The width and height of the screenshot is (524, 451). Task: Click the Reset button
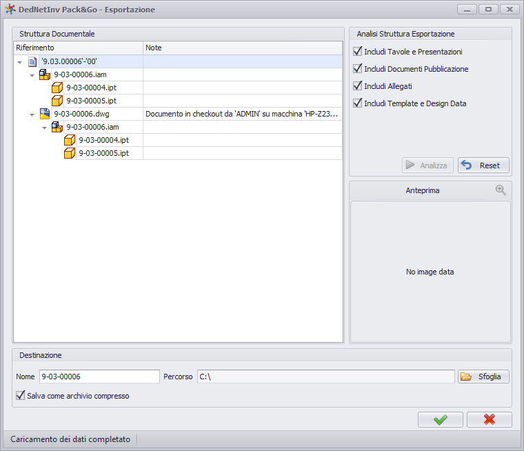(x=483, y=165)
